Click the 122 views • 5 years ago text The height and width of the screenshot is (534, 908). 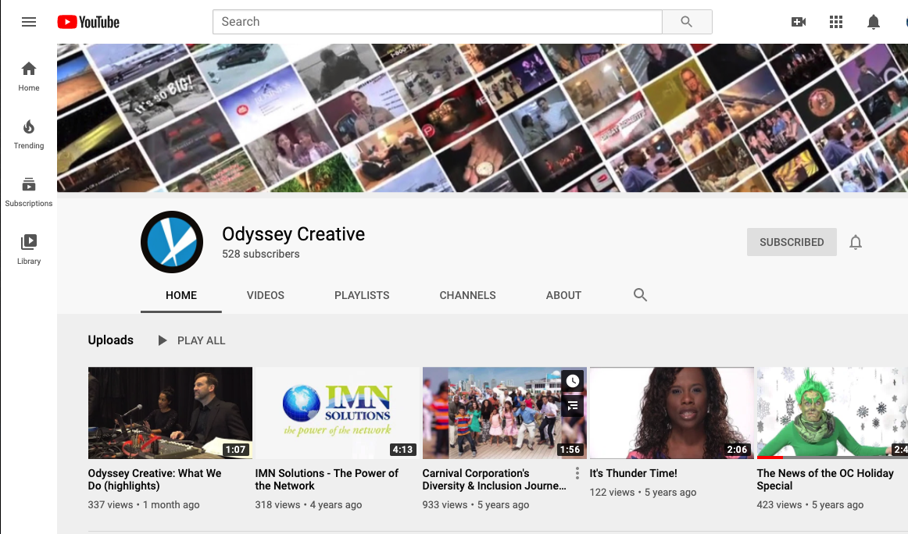(x=643, y=493)
